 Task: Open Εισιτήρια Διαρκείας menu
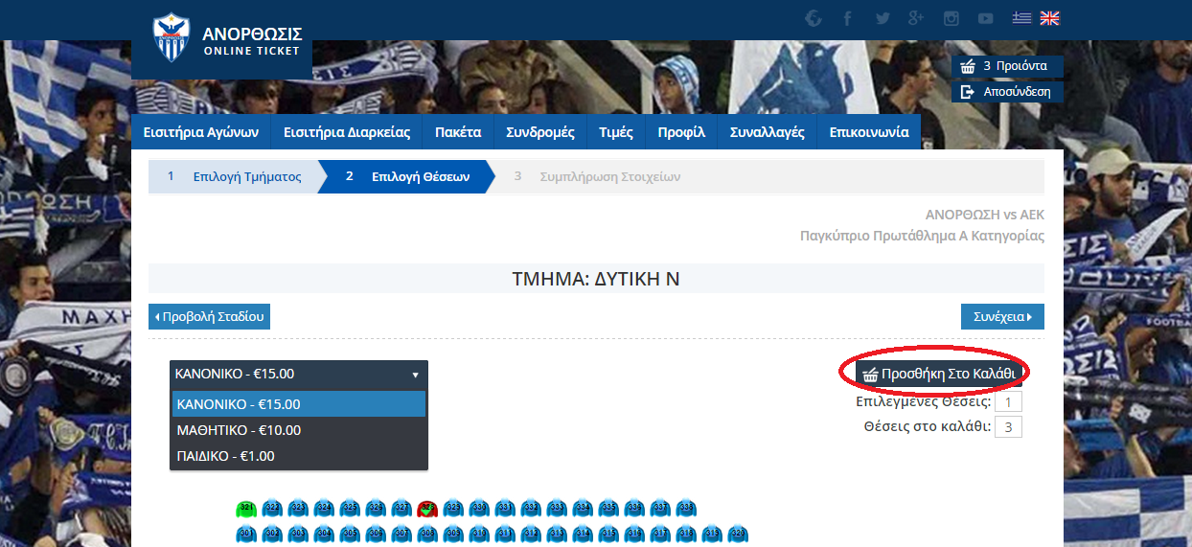click(x=347, y=132)
